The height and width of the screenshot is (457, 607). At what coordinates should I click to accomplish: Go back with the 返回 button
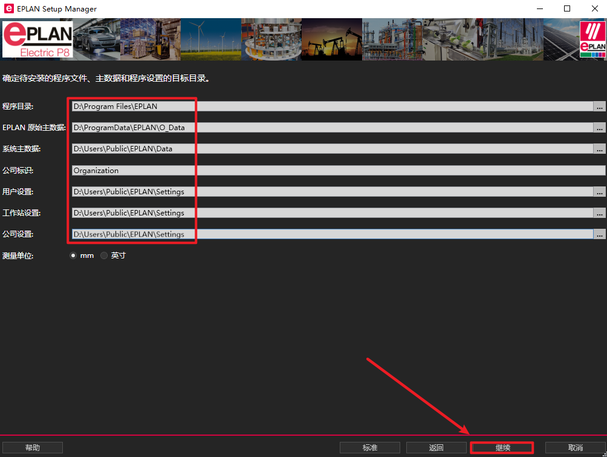point(436,448)
